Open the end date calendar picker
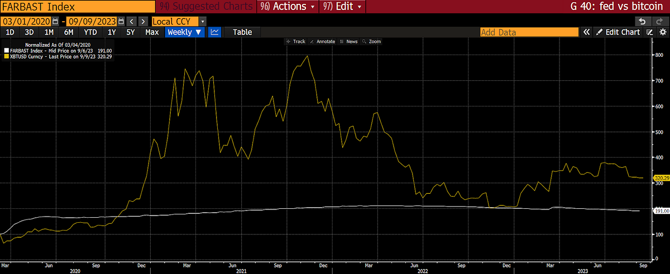 click(120, 21)
